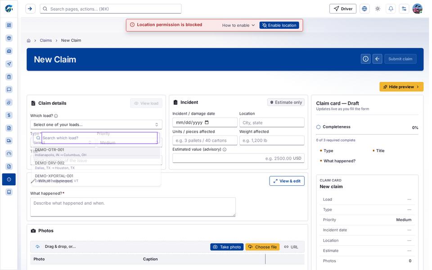This screenshot has height=270, width=432.
Task: Toggle the Estimate only option
Action: click(286, 103)
